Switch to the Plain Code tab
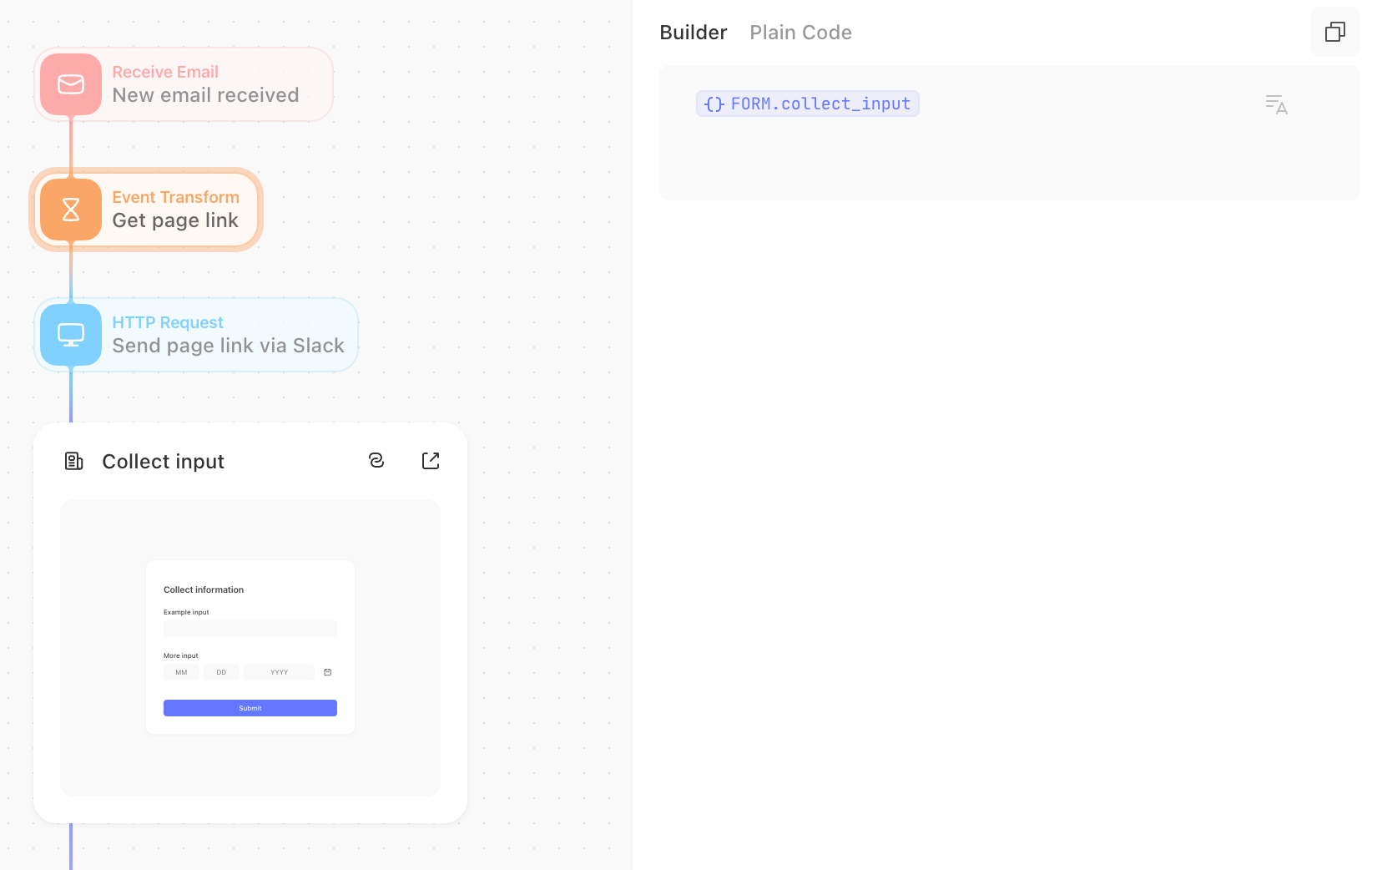Screen dimensions: 1377x870 point(800,33)
